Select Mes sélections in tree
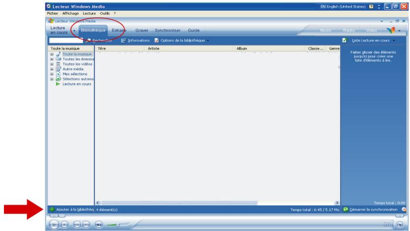Screen dimensions: 410x231 pos(75,74)
